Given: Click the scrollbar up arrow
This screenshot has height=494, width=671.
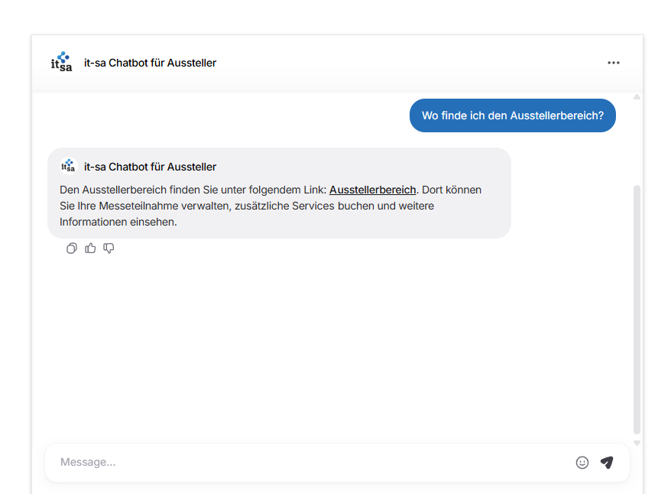Looking at the screenshot, I should tap(637, 97).
